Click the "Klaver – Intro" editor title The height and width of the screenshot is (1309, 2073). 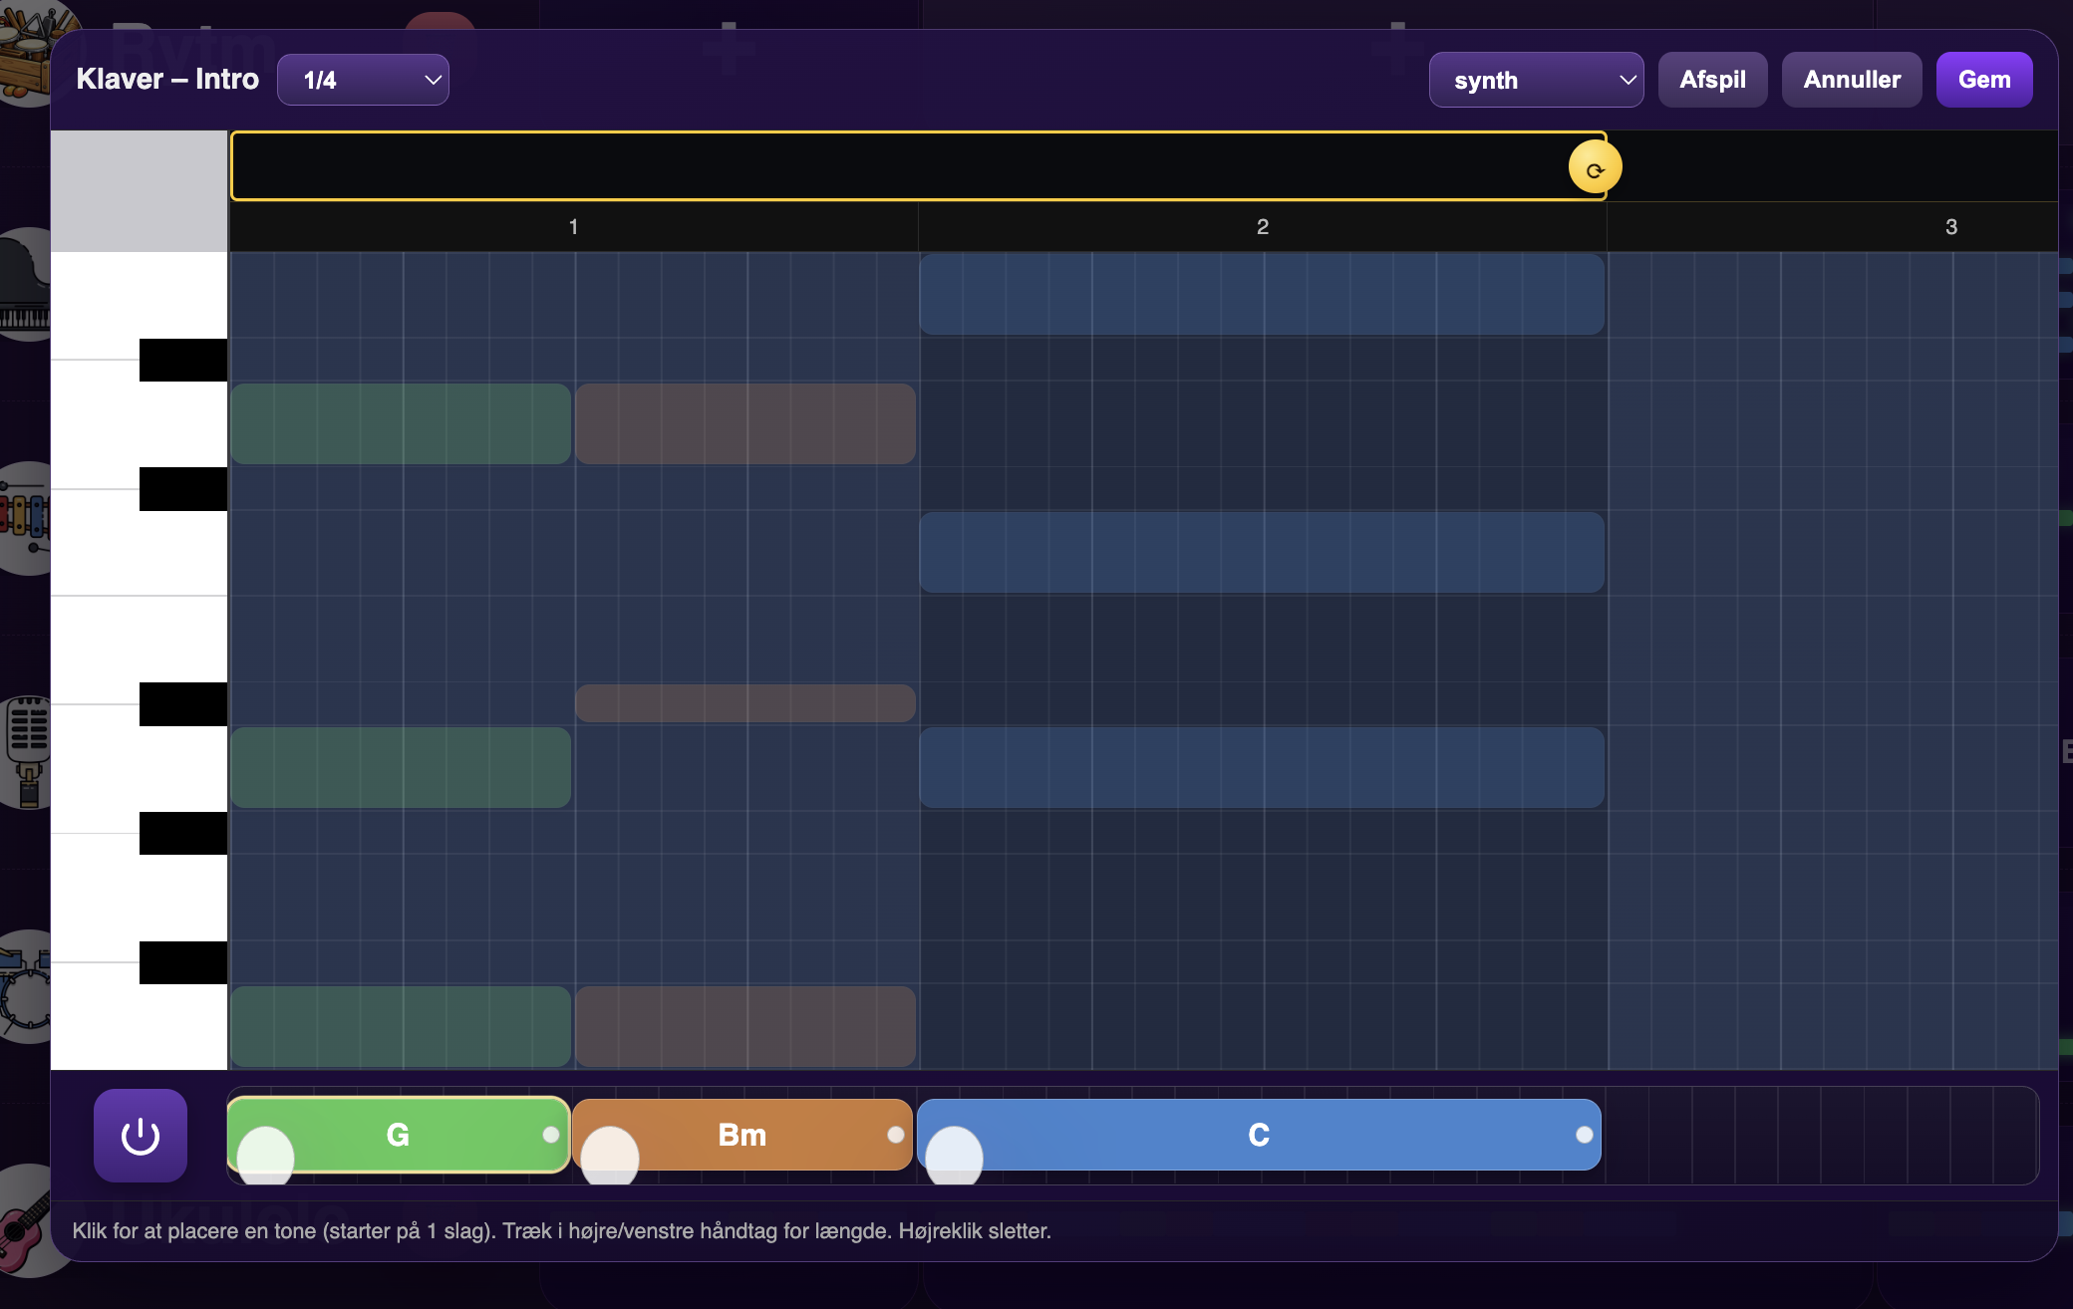tap(167, 79)
